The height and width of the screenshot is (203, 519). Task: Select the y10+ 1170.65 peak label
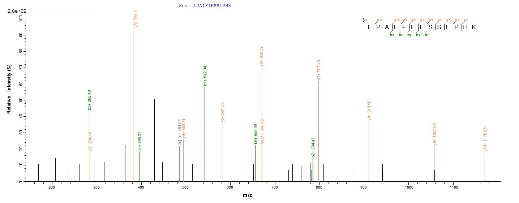(x=485, y=139)
